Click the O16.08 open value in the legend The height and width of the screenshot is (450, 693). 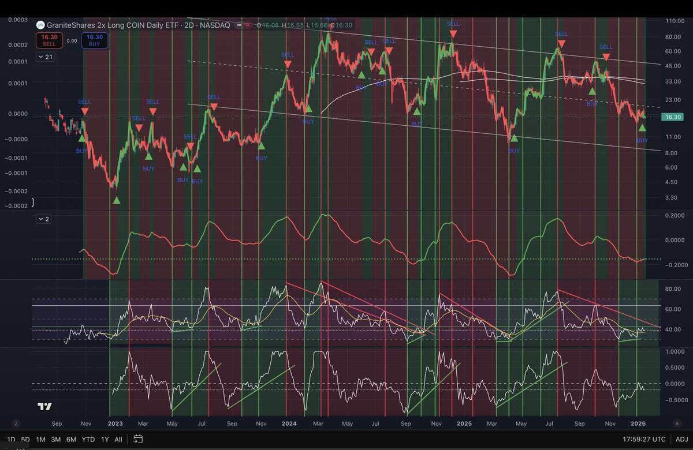coord(269,25)
